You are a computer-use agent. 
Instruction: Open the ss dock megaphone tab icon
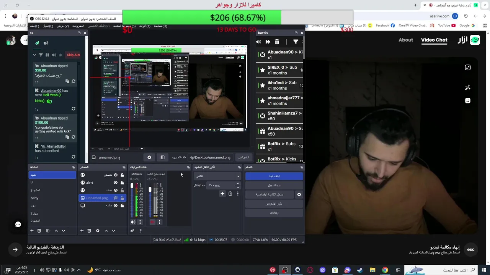tap(46, 43)
